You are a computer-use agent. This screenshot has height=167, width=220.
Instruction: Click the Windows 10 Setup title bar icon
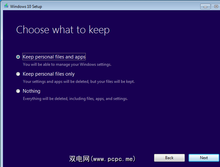click(x=6, y=6)
